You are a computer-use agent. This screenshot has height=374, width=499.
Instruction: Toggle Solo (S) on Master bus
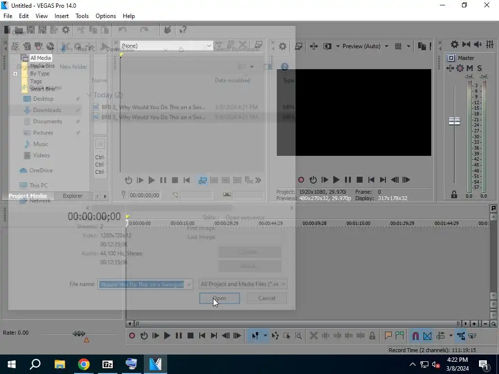tap(480, 68)
